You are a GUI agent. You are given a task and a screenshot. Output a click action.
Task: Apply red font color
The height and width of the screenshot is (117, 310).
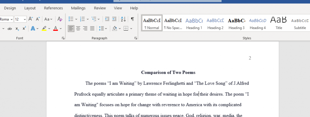56,29
